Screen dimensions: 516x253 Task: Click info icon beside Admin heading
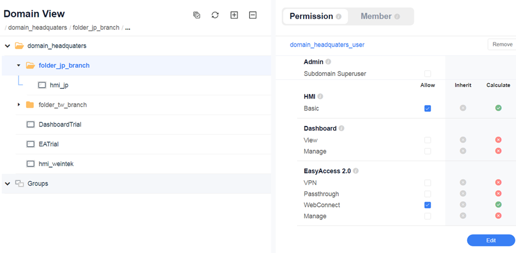click(x=328, y=61)
